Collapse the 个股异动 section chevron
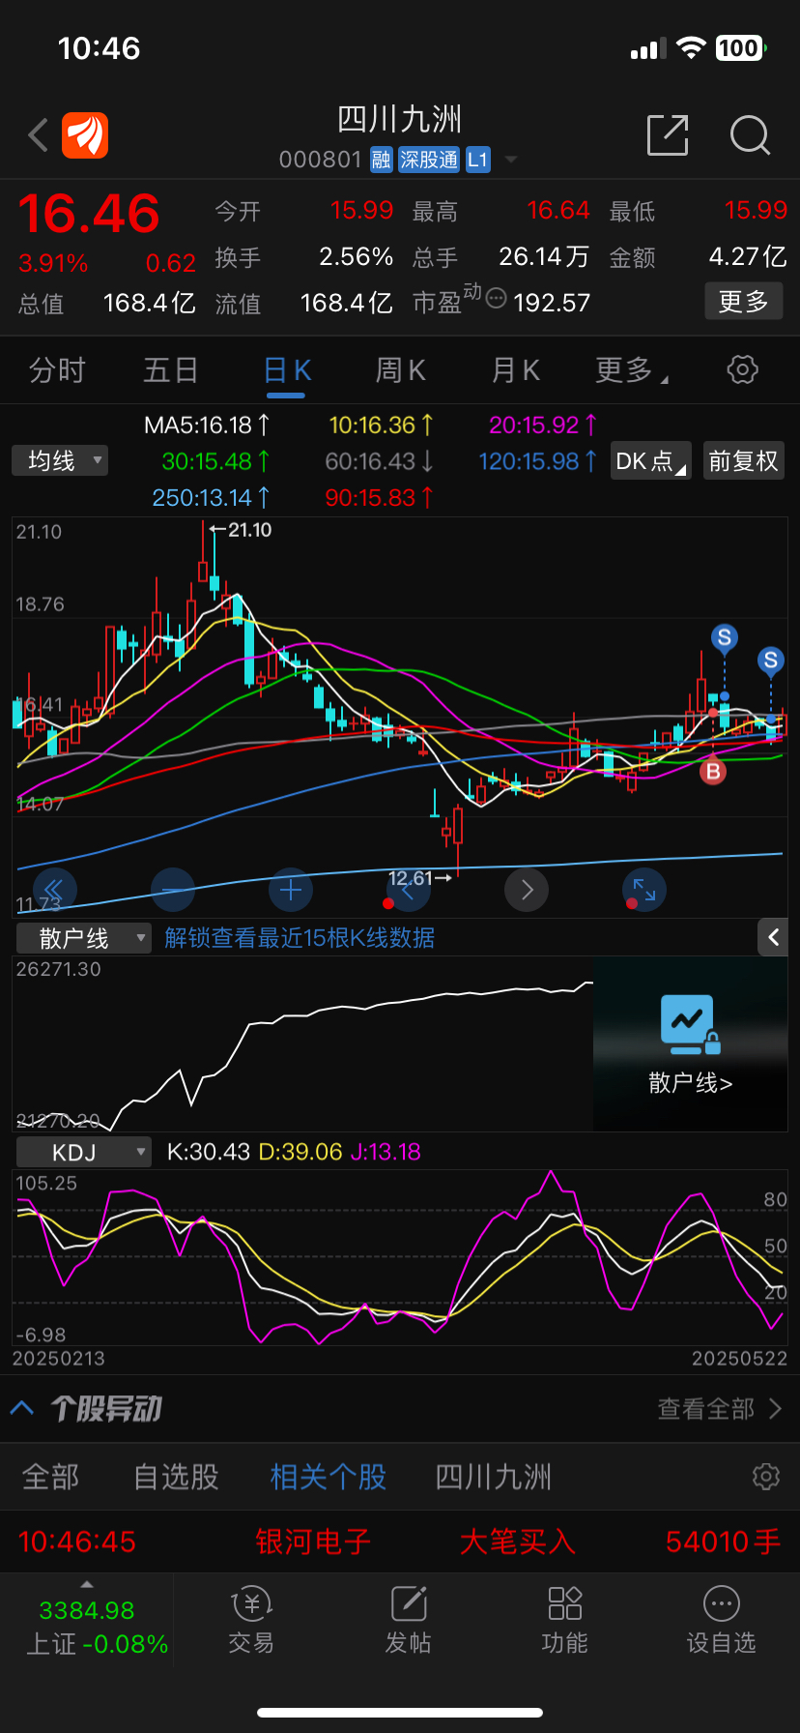The height and width of the screenshot is (1733, 800). pos(22,1408)
